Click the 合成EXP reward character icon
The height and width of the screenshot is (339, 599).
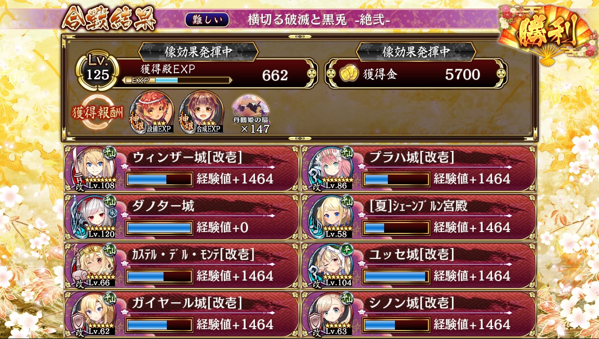click(201, 112)
